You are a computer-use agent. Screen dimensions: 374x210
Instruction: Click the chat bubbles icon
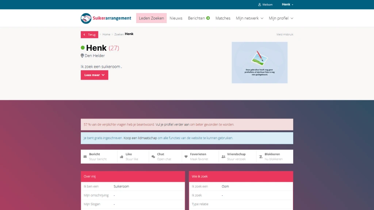[x=153, y=157]
